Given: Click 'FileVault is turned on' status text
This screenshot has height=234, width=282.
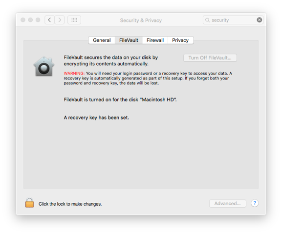Looking at the screenshot, I should tap(120, 99).
